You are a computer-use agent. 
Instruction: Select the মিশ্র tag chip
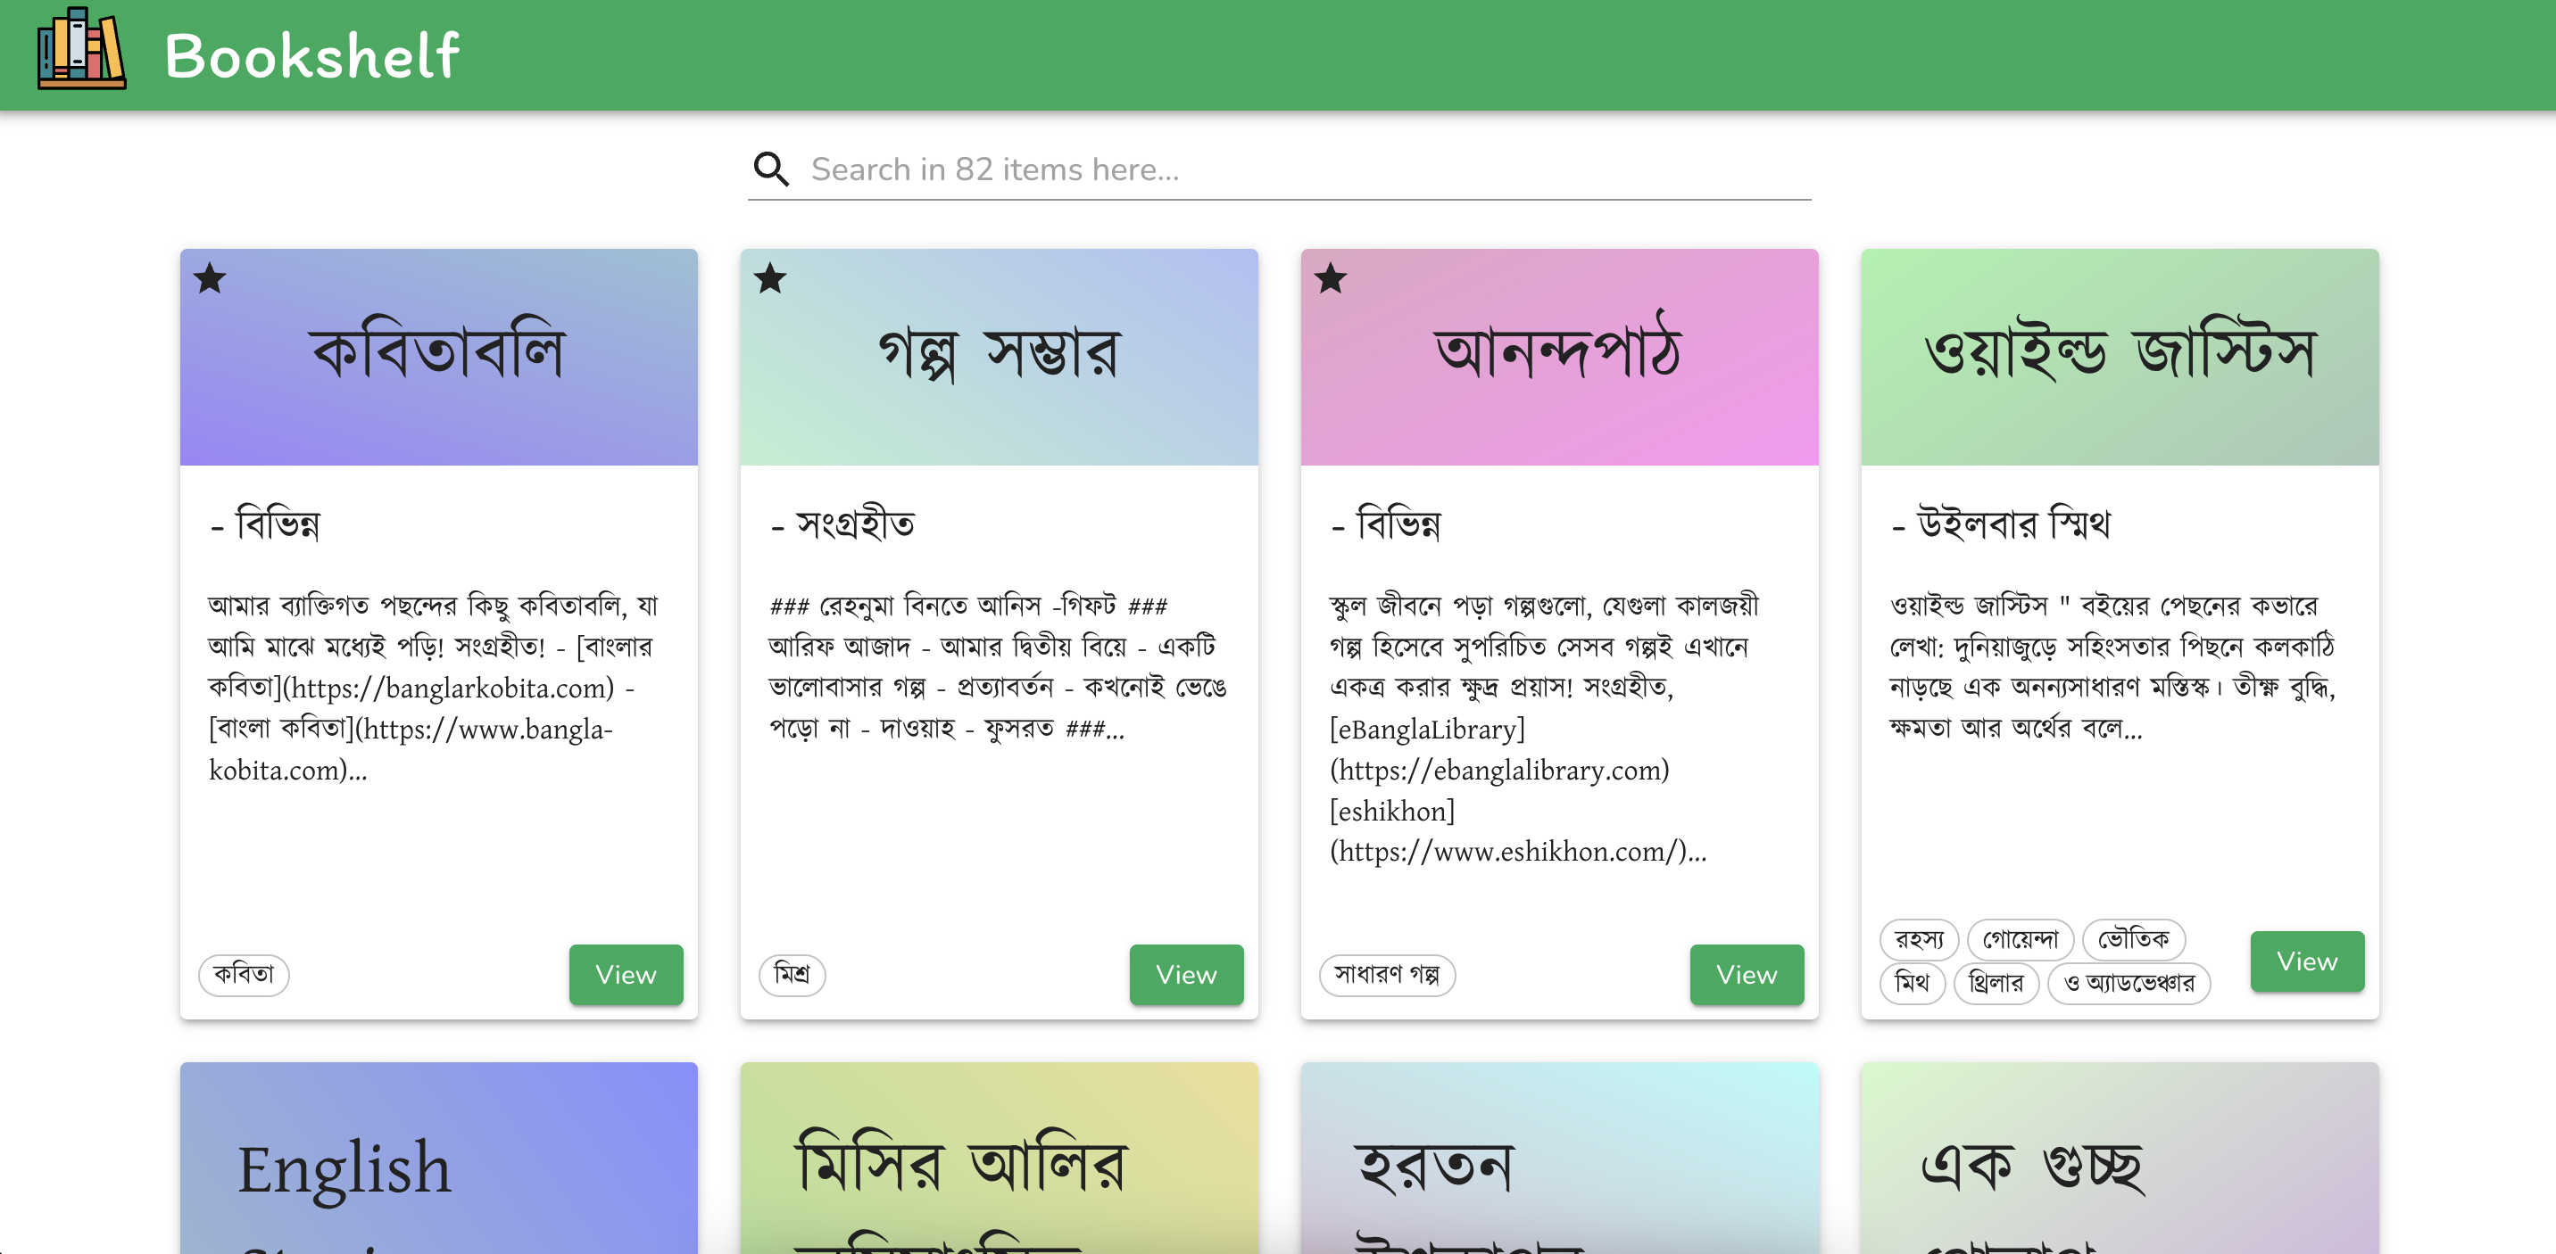792,975
